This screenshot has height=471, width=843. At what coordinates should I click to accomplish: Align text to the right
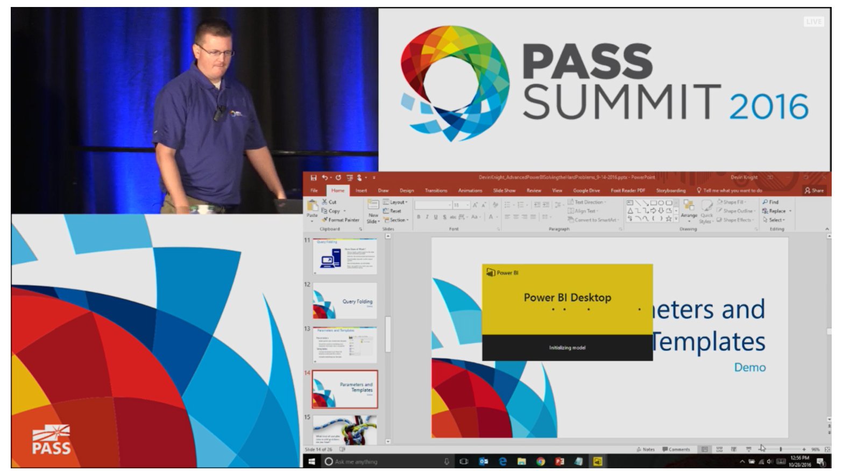(x=524, y=217)
